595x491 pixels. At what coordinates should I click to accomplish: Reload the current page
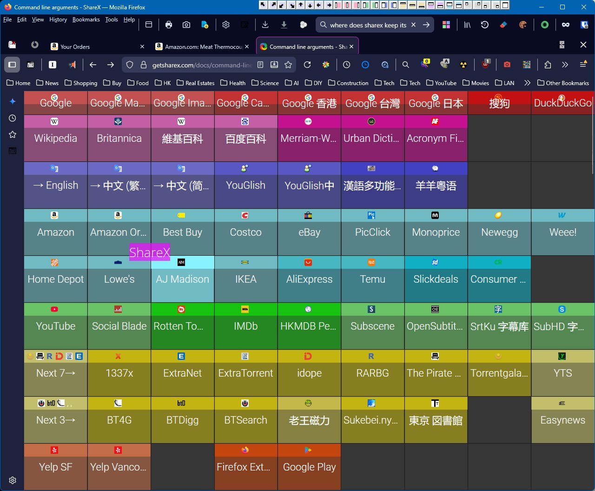click(x=307, y=65)
